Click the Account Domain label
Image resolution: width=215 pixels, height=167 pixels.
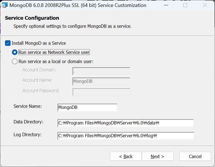pyautogui.click(x=39, y=70)
